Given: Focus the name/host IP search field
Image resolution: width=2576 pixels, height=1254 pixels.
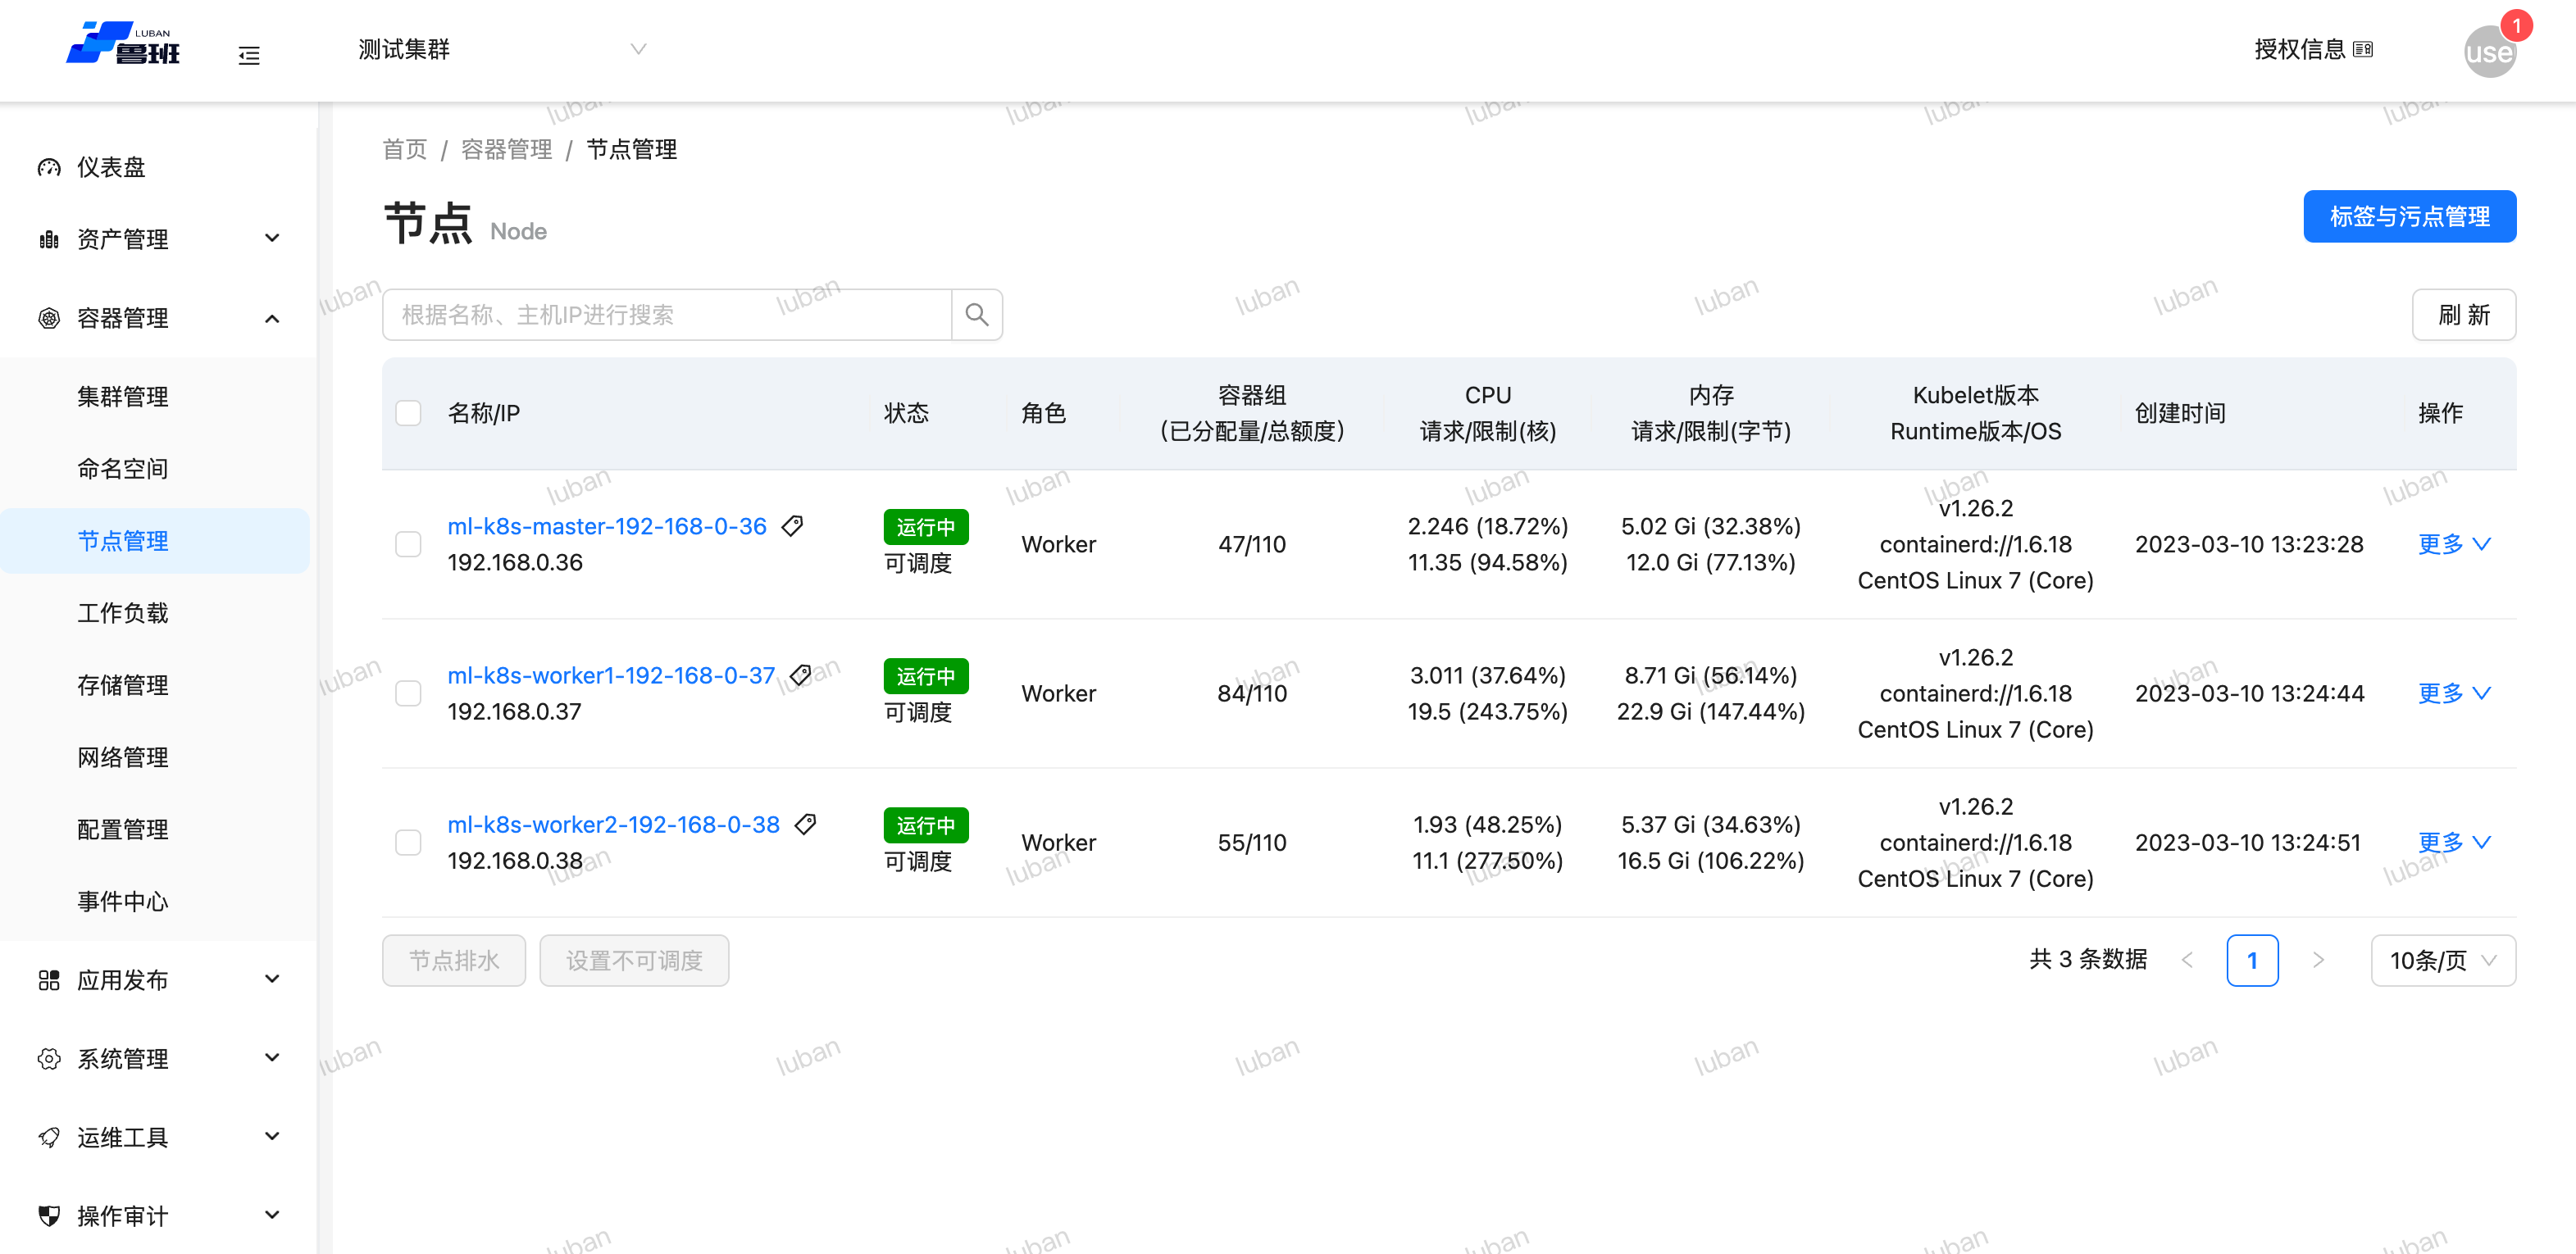Looking at the screenshot, I should point(666,315).
